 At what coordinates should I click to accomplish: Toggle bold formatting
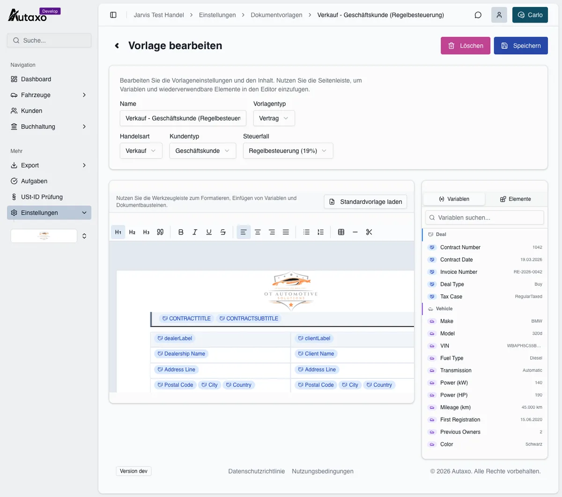click(181, 232)
